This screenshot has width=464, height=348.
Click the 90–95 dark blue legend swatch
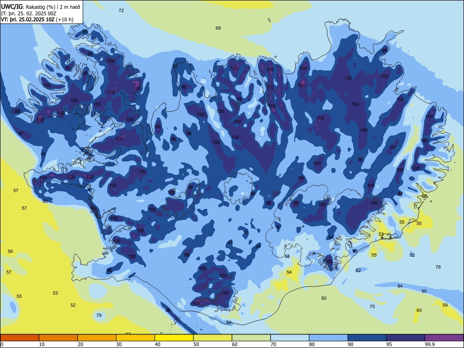[x=367, y=338]
